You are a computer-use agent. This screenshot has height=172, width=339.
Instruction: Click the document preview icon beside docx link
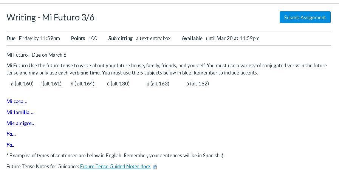tap(155, 167)
